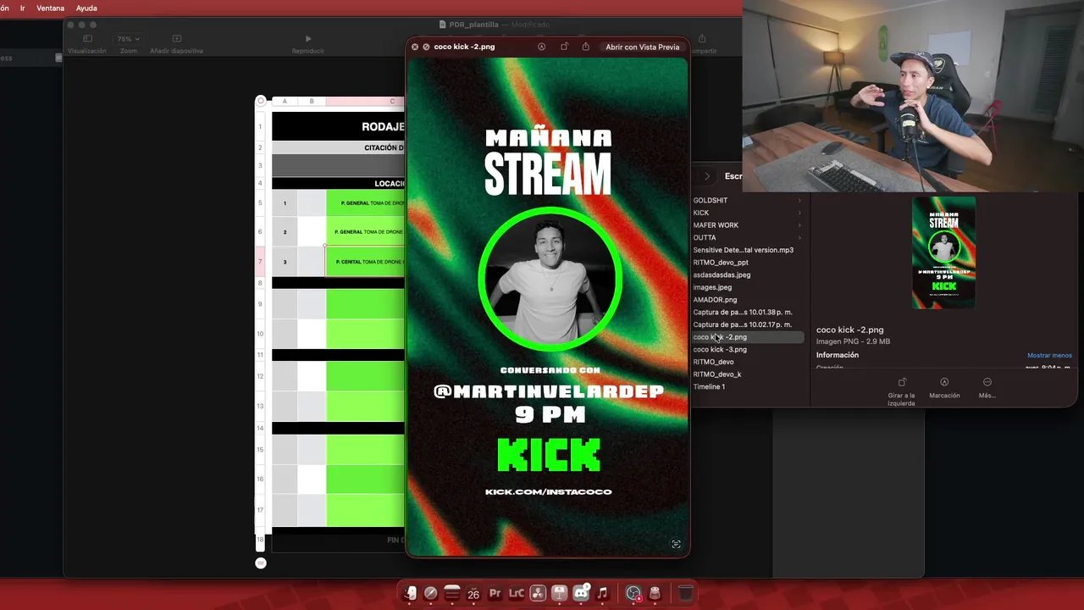The height and width of the screenshot is (610, 1084).
Task: Click the add-row handle below the table
Action: [x=261, y=563]
